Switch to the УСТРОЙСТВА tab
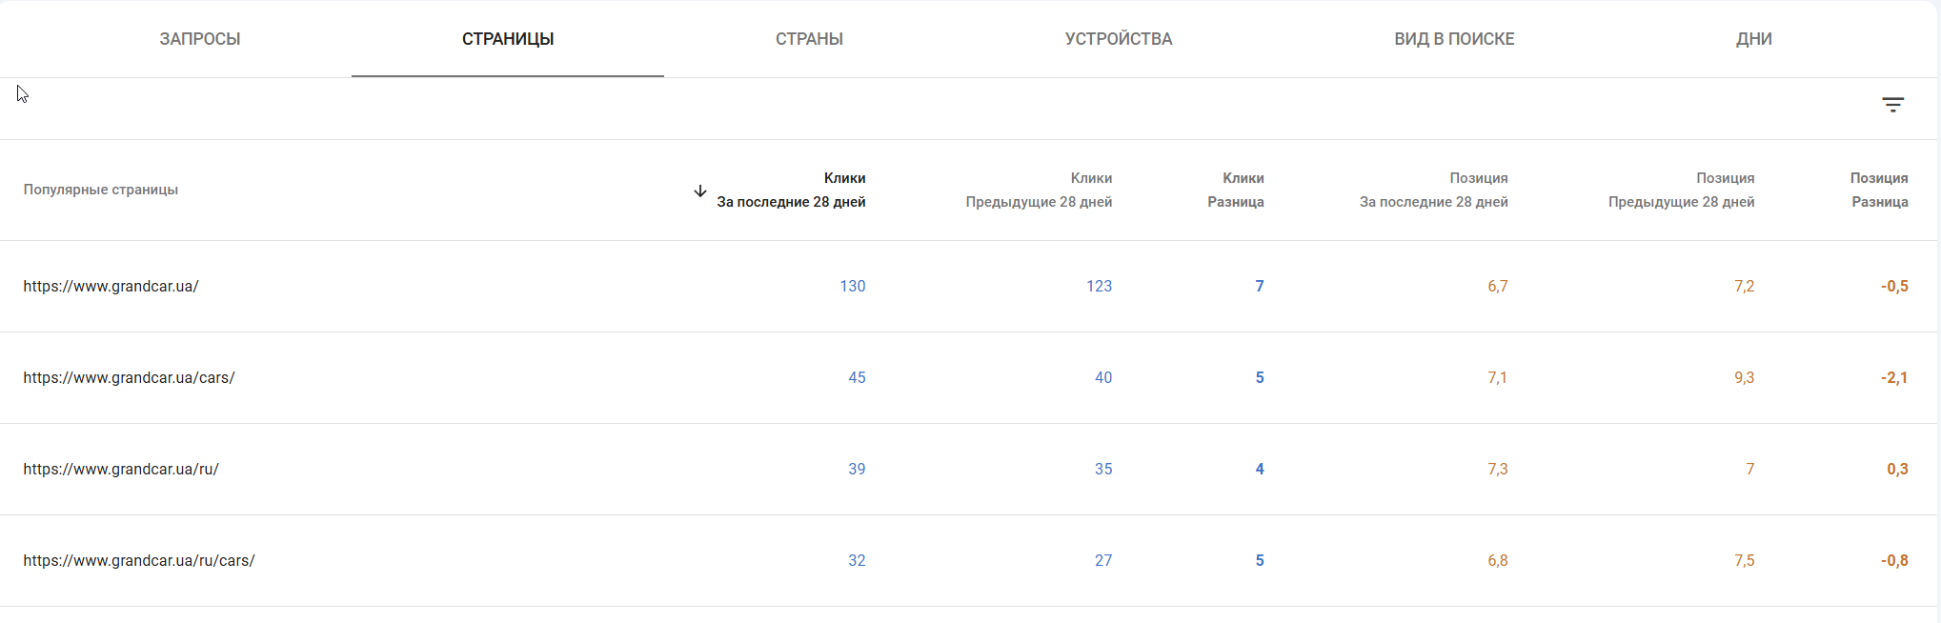Image resolution: width=1941 pixels, height=623 pixels. pyautogui.click(x=1119, y=39)
